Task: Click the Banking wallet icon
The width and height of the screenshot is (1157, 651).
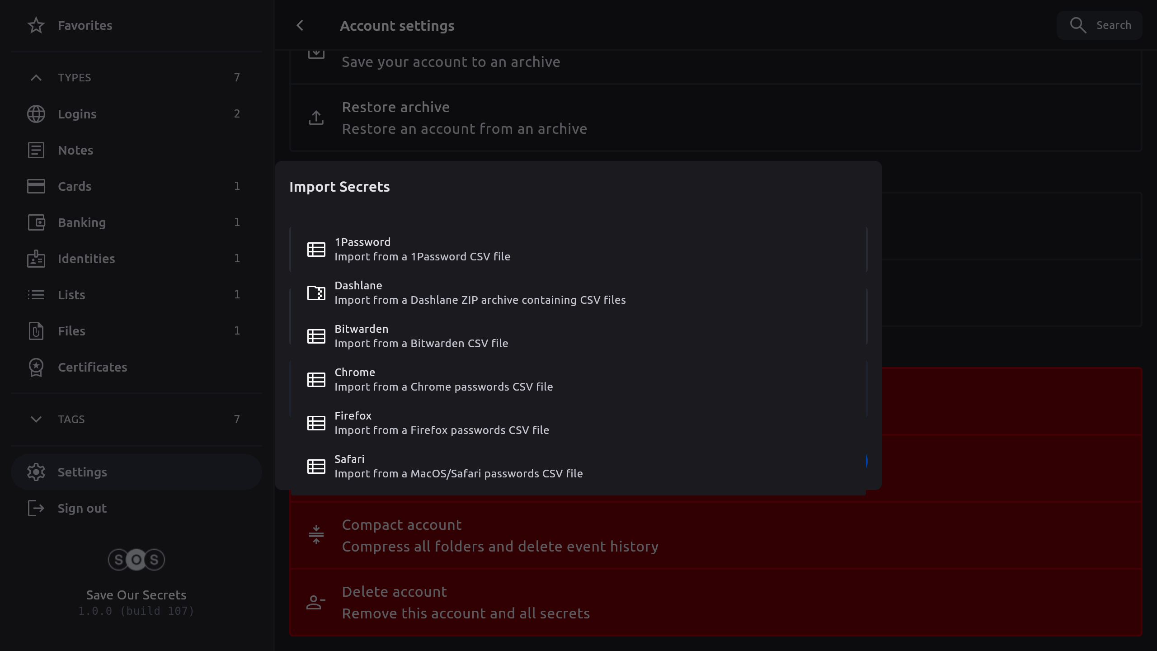Action: (x=36, y=222)
